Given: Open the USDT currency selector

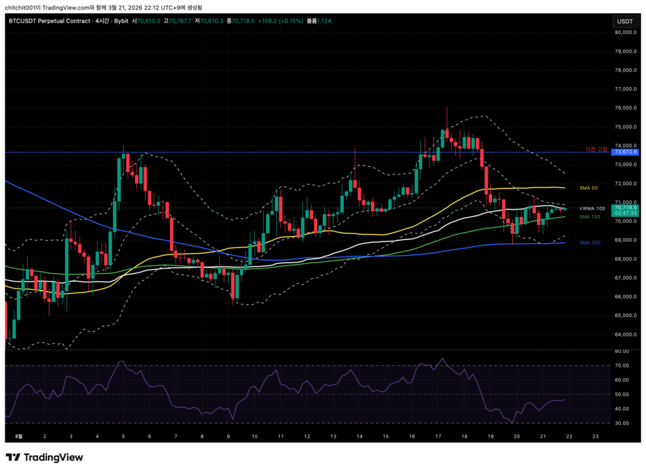Looking at the screenshot, I should tap(625, 21).
